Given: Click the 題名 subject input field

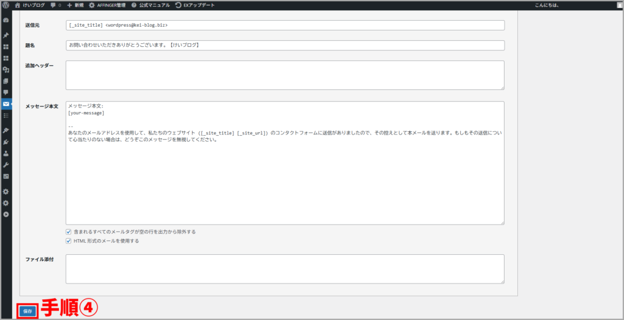Looking at the screenshot, I should click(x=285, y=46).
